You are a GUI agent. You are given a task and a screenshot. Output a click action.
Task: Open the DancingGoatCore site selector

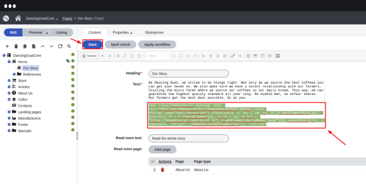click(x=42, y=19)
